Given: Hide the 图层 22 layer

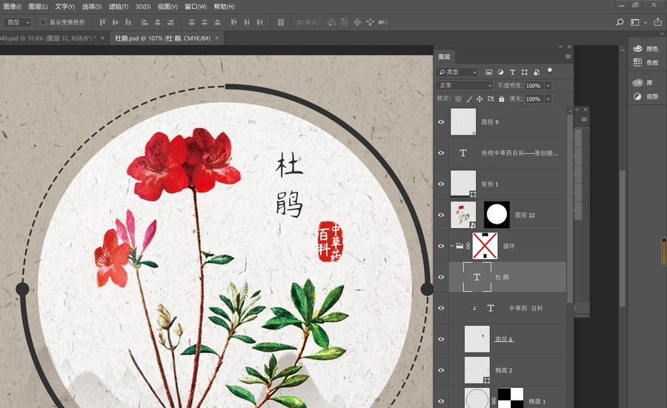Looking at the screenshot, I should pos(441,215).
